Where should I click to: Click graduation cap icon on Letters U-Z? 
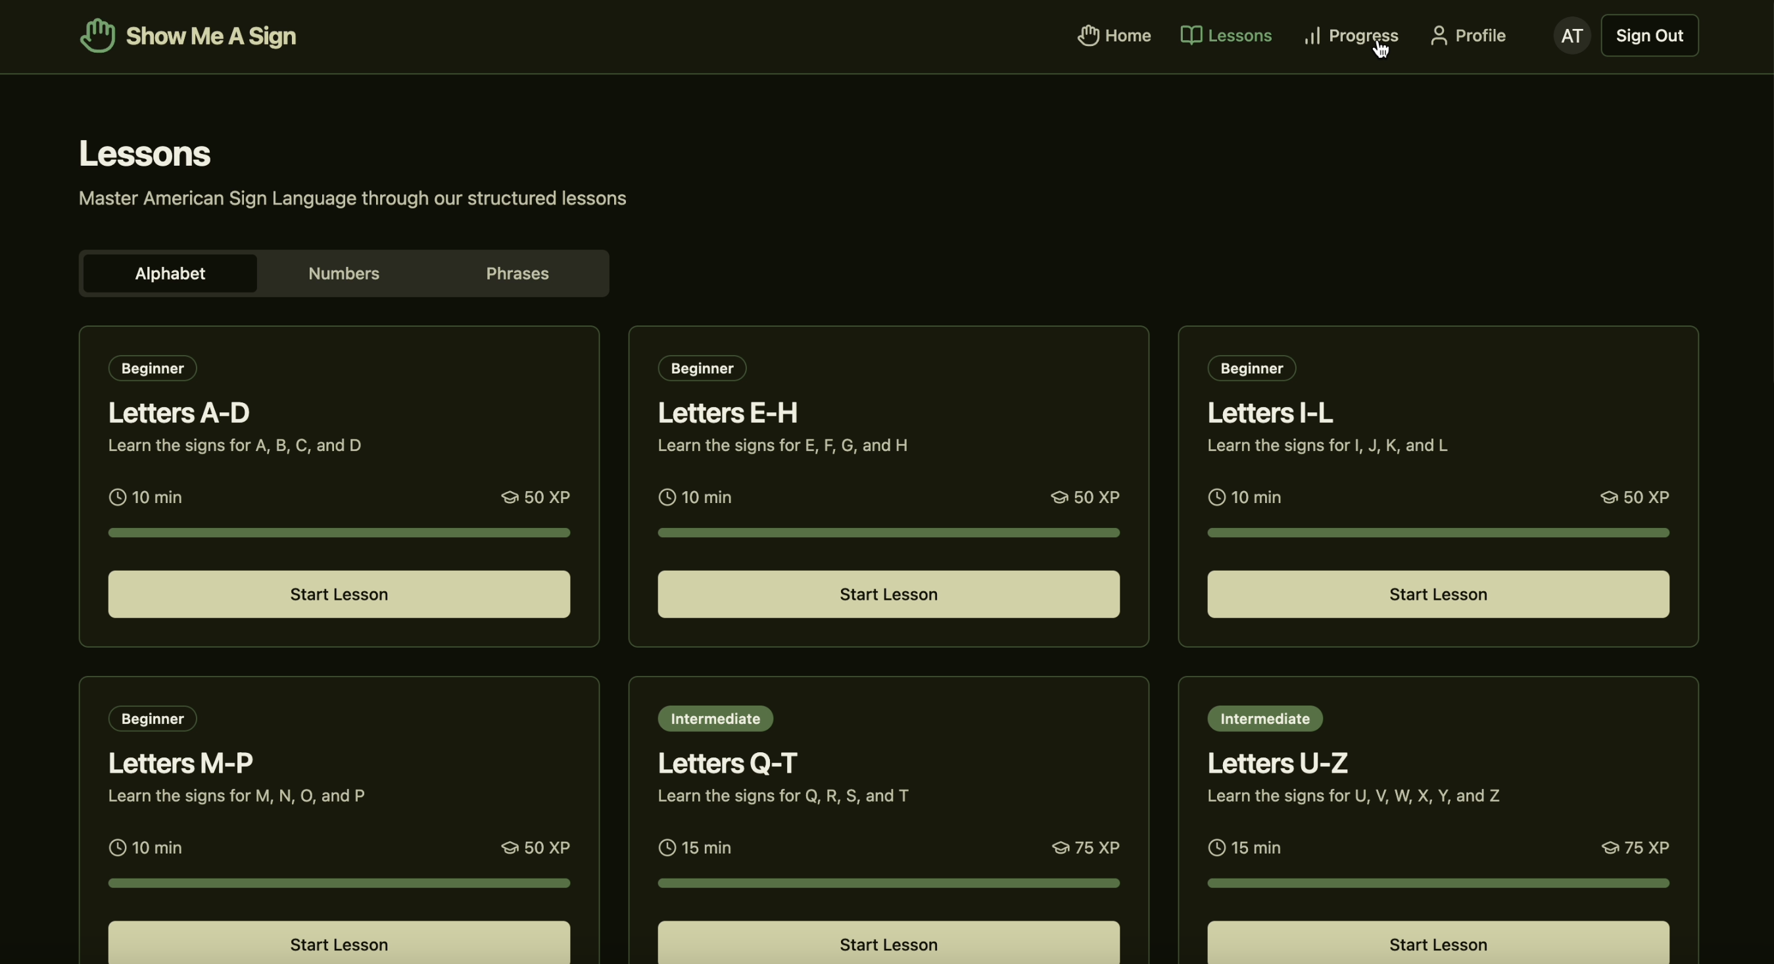(1610, 848)
